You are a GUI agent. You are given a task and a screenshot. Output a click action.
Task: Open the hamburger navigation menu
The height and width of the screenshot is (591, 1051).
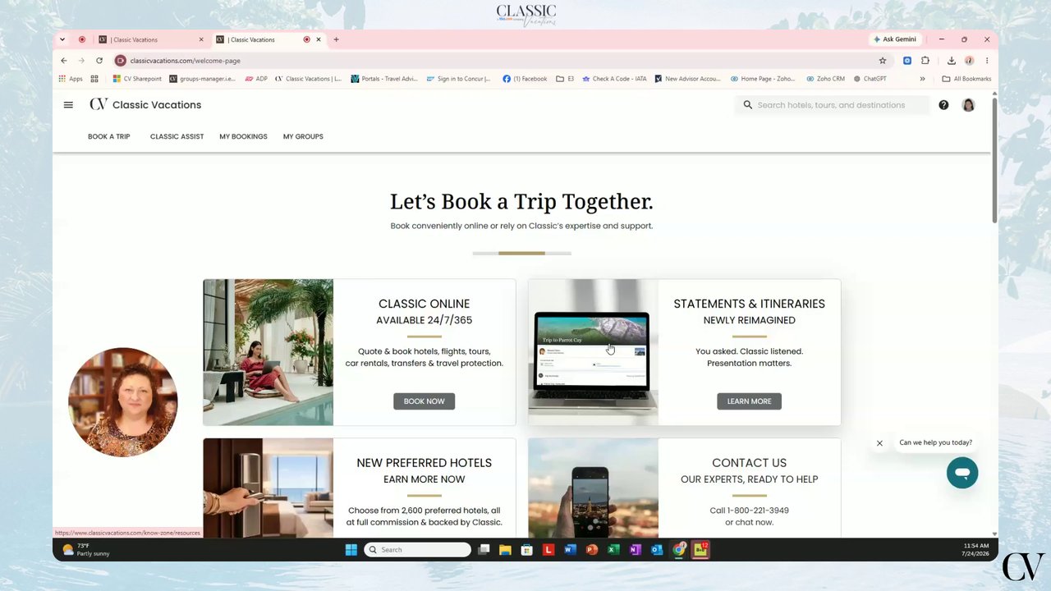click(68, 105)
